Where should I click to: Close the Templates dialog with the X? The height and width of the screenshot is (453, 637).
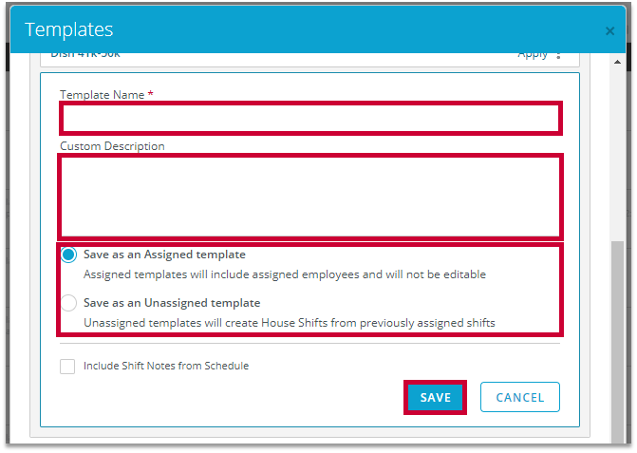click(x=609, y=31)
